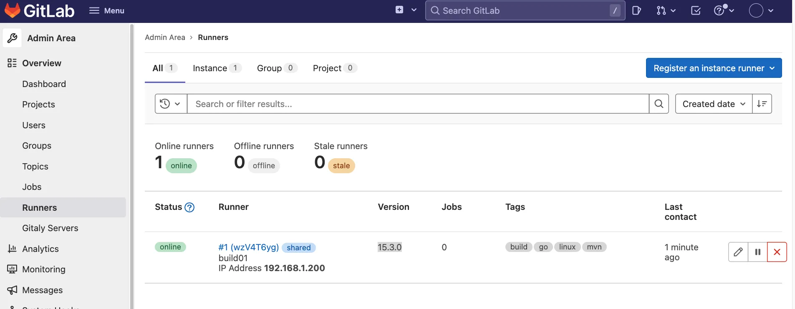Click the Search or filter results field
Screen dimensions: 795x309
pos(417,104)
